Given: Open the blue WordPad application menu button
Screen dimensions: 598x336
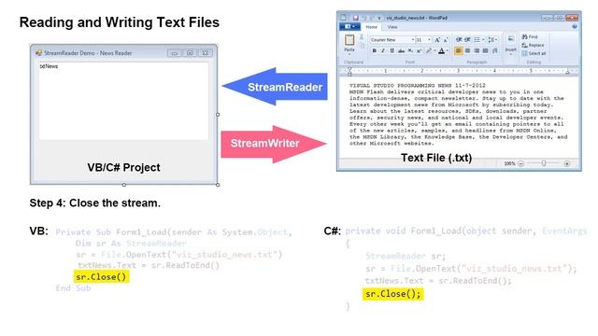Looking at the screenshot, I should 349,27.
